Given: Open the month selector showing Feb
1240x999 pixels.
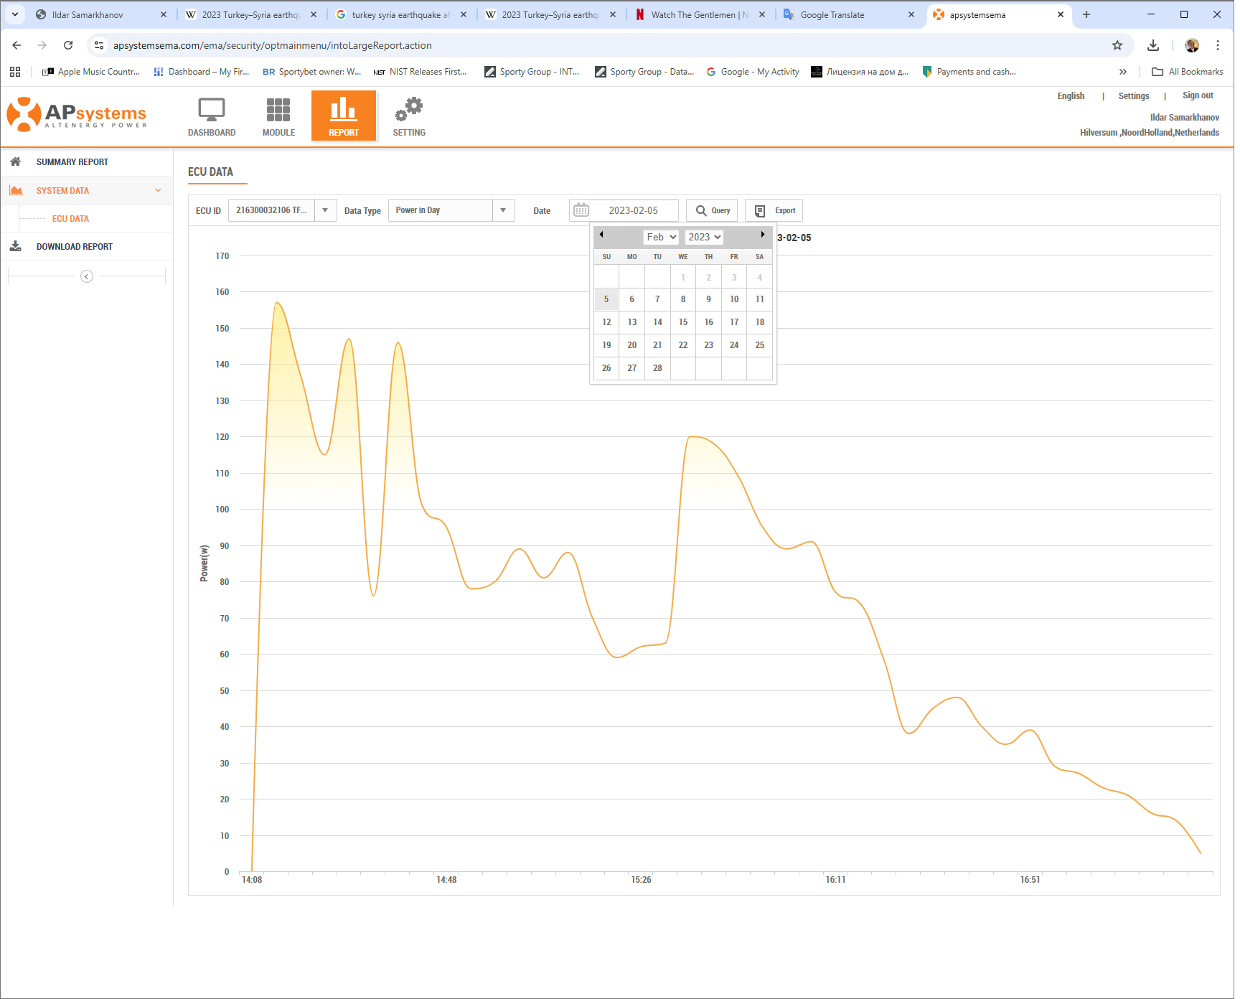Looking at the screenshot, I should pyautogui.click(x=661, y=237).
